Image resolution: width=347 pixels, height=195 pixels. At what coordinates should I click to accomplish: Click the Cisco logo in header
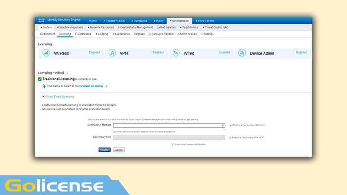(x=41, y=20)
